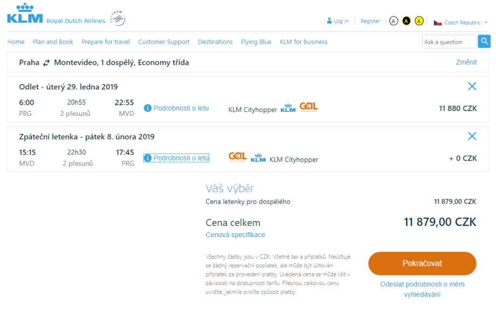Expand the Cenová specifikace price breakdown
Viewport: 496px width, 311px height.
(235, 235)
